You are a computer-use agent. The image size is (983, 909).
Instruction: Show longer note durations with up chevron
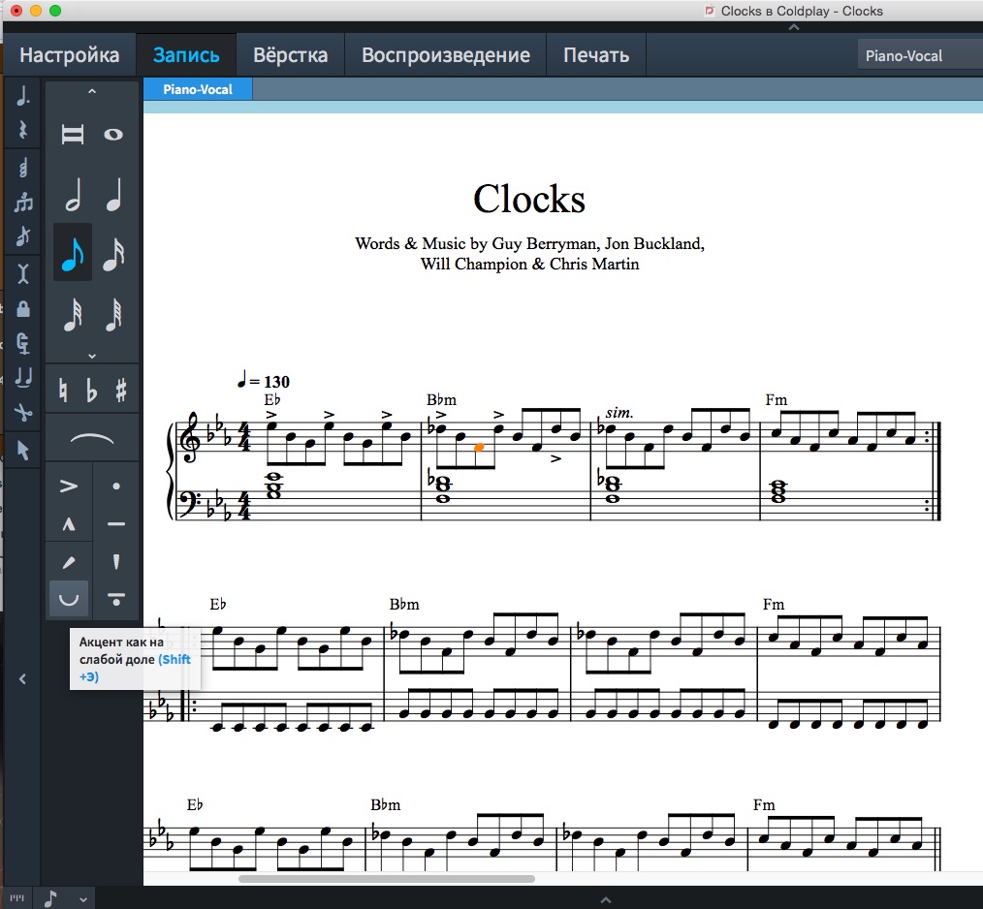[92, 91]
